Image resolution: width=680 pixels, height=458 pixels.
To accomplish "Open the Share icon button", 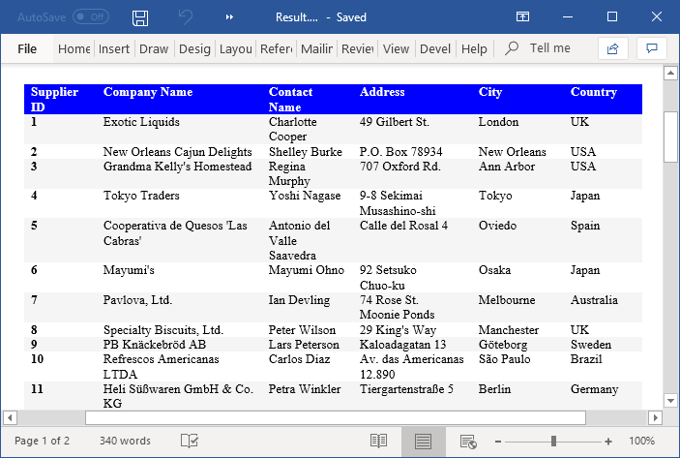I will click(612, 48).
